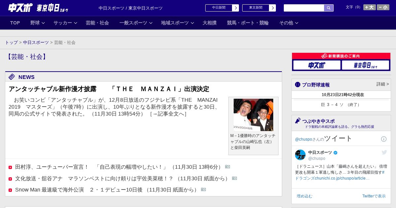
Task: Click トップ breadcrumb link
Action: [11, 42]
